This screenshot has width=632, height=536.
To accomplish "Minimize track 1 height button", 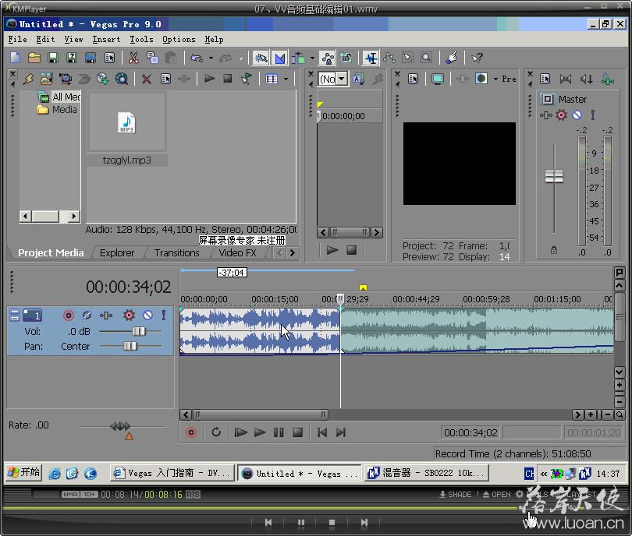I will (x=15, y=312).
